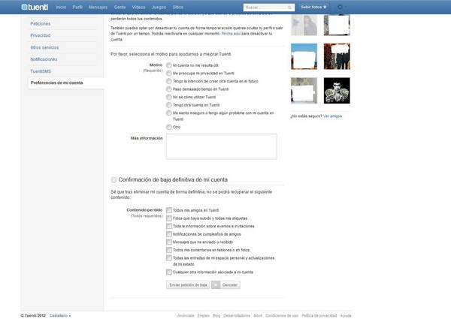Select 'Mi cuenta no me resulta útil' reason

pos(168,66)
